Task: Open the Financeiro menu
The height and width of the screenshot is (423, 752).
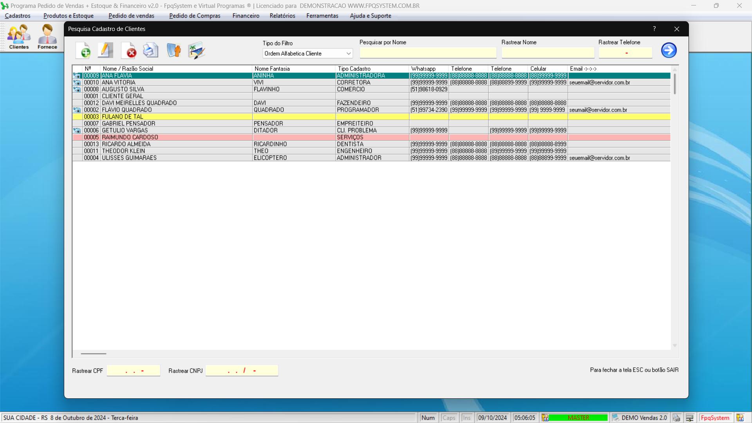Action: pyautogui.click(x=246, y=16)
